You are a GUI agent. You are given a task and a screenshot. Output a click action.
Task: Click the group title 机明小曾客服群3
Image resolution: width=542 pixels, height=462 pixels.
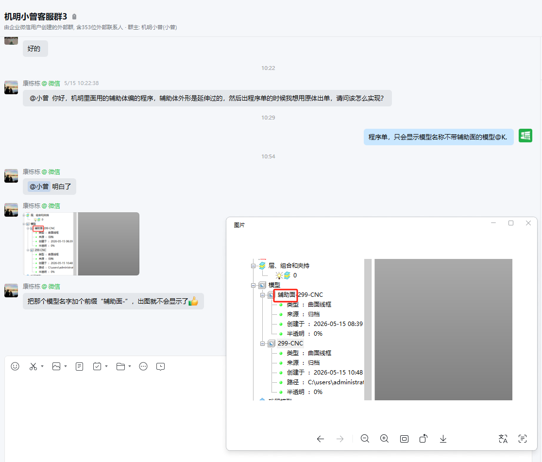(x=35, y=17)
